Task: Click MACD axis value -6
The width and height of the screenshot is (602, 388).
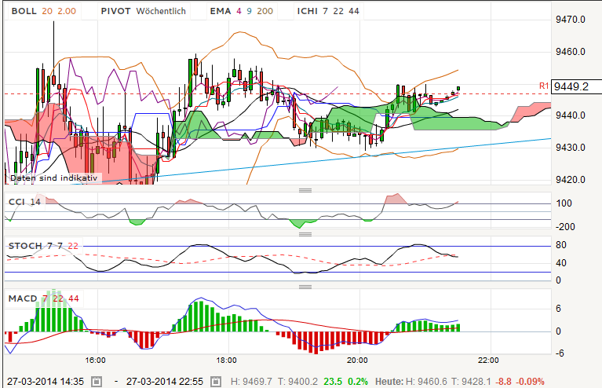Action: click(560, 353)
